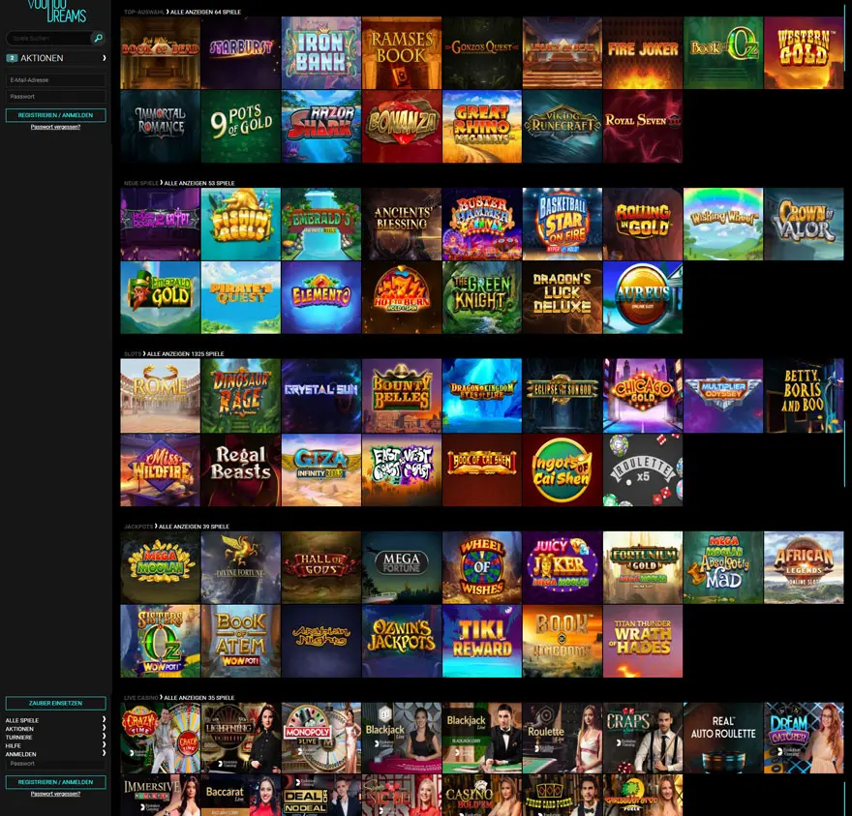Open the Fishin' Reels game

[241, 224]
